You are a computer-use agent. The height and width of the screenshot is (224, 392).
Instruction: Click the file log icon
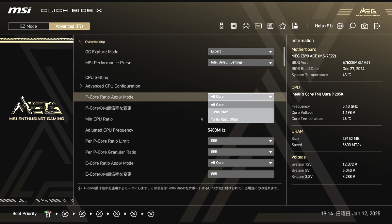[295, 26]
